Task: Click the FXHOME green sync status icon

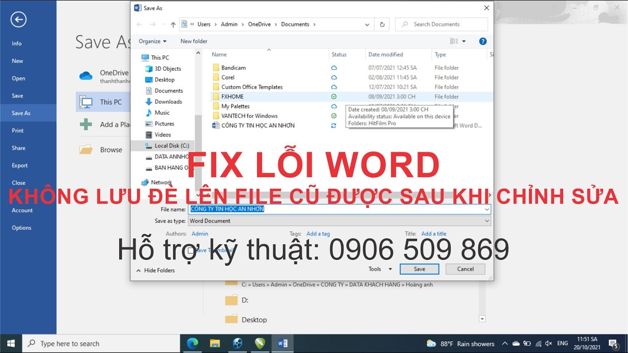Action: (334, 97)
